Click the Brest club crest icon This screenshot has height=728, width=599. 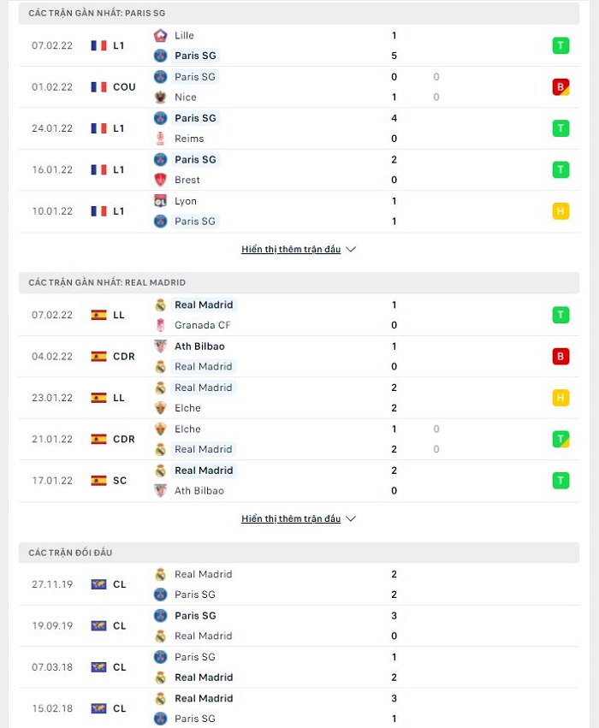click(x=160, y=180)
